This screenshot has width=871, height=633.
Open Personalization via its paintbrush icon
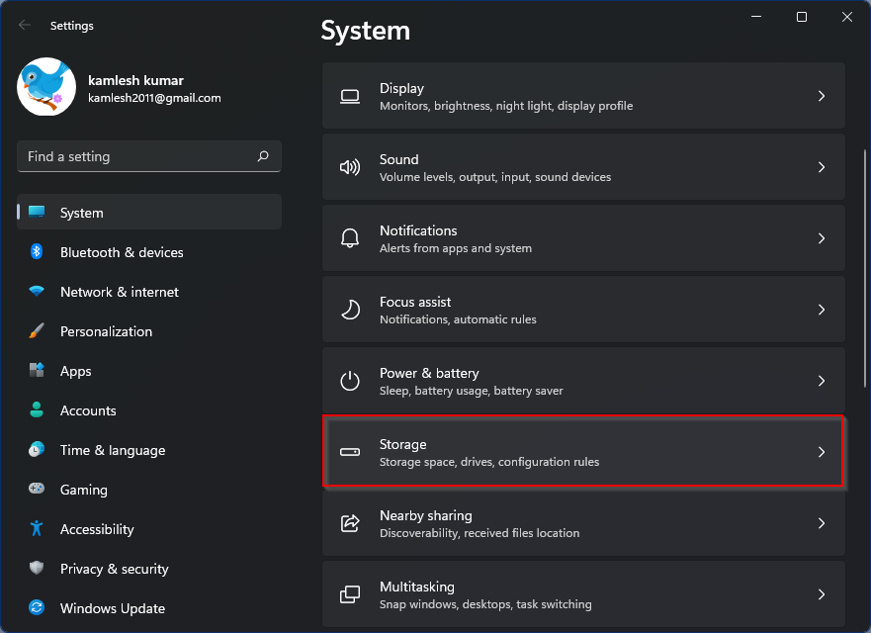click(37, 331)
